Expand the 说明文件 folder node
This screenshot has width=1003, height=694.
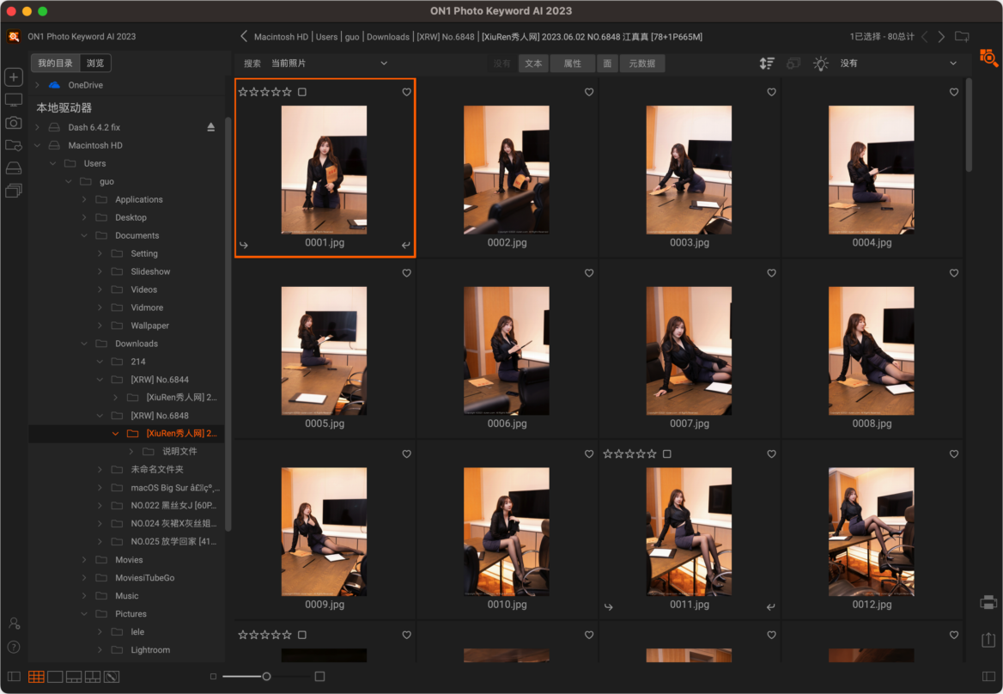(x=131, y=452)
